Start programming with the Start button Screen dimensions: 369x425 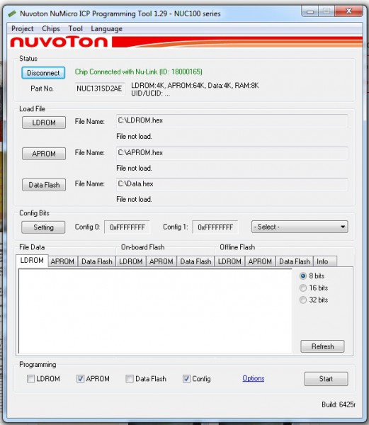(326, 379)
